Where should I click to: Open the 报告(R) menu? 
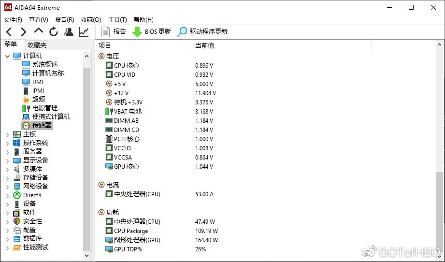coord(65,20)
